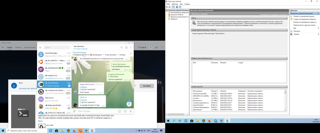Open the pinned message in Про Windows
This screenshot has width=320, height=133.
(100, 53)
